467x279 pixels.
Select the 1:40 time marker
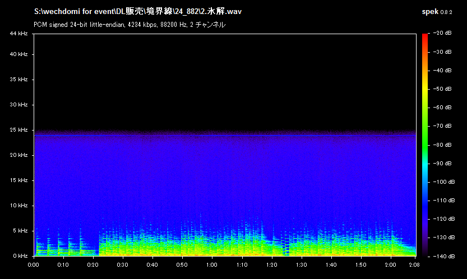pos(331,265)
